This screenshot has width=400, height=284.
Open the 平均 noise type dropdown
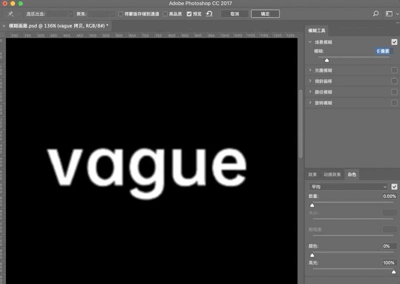click(x=348, y=187)
